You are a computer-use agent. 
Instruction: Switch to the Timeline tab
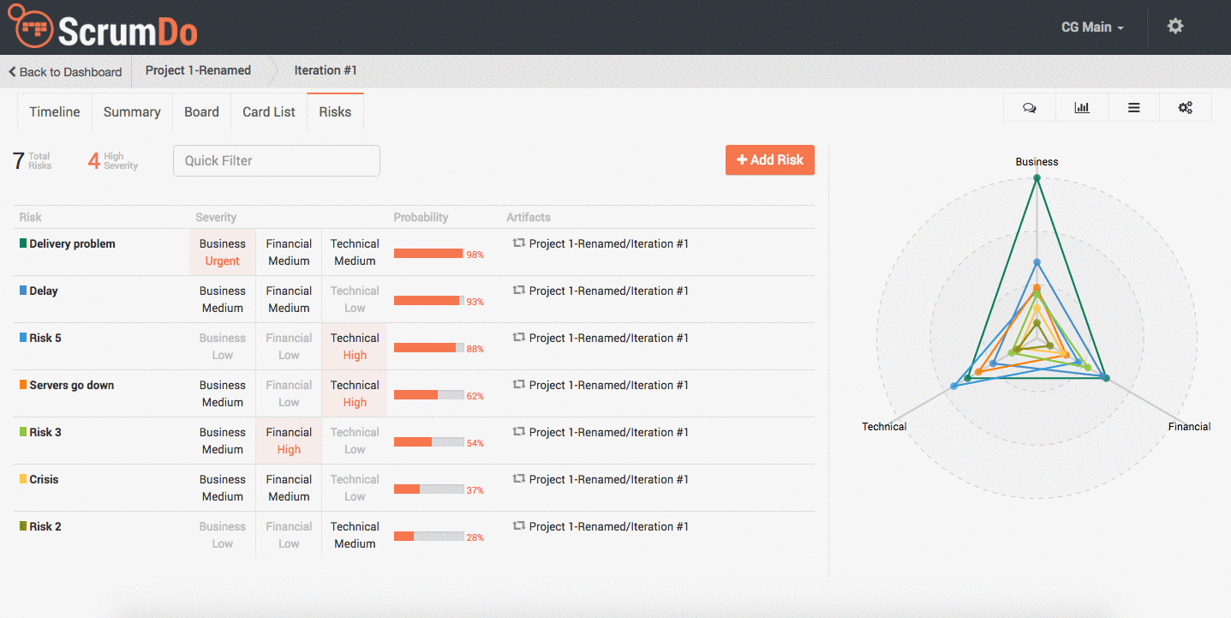point(55,112)
